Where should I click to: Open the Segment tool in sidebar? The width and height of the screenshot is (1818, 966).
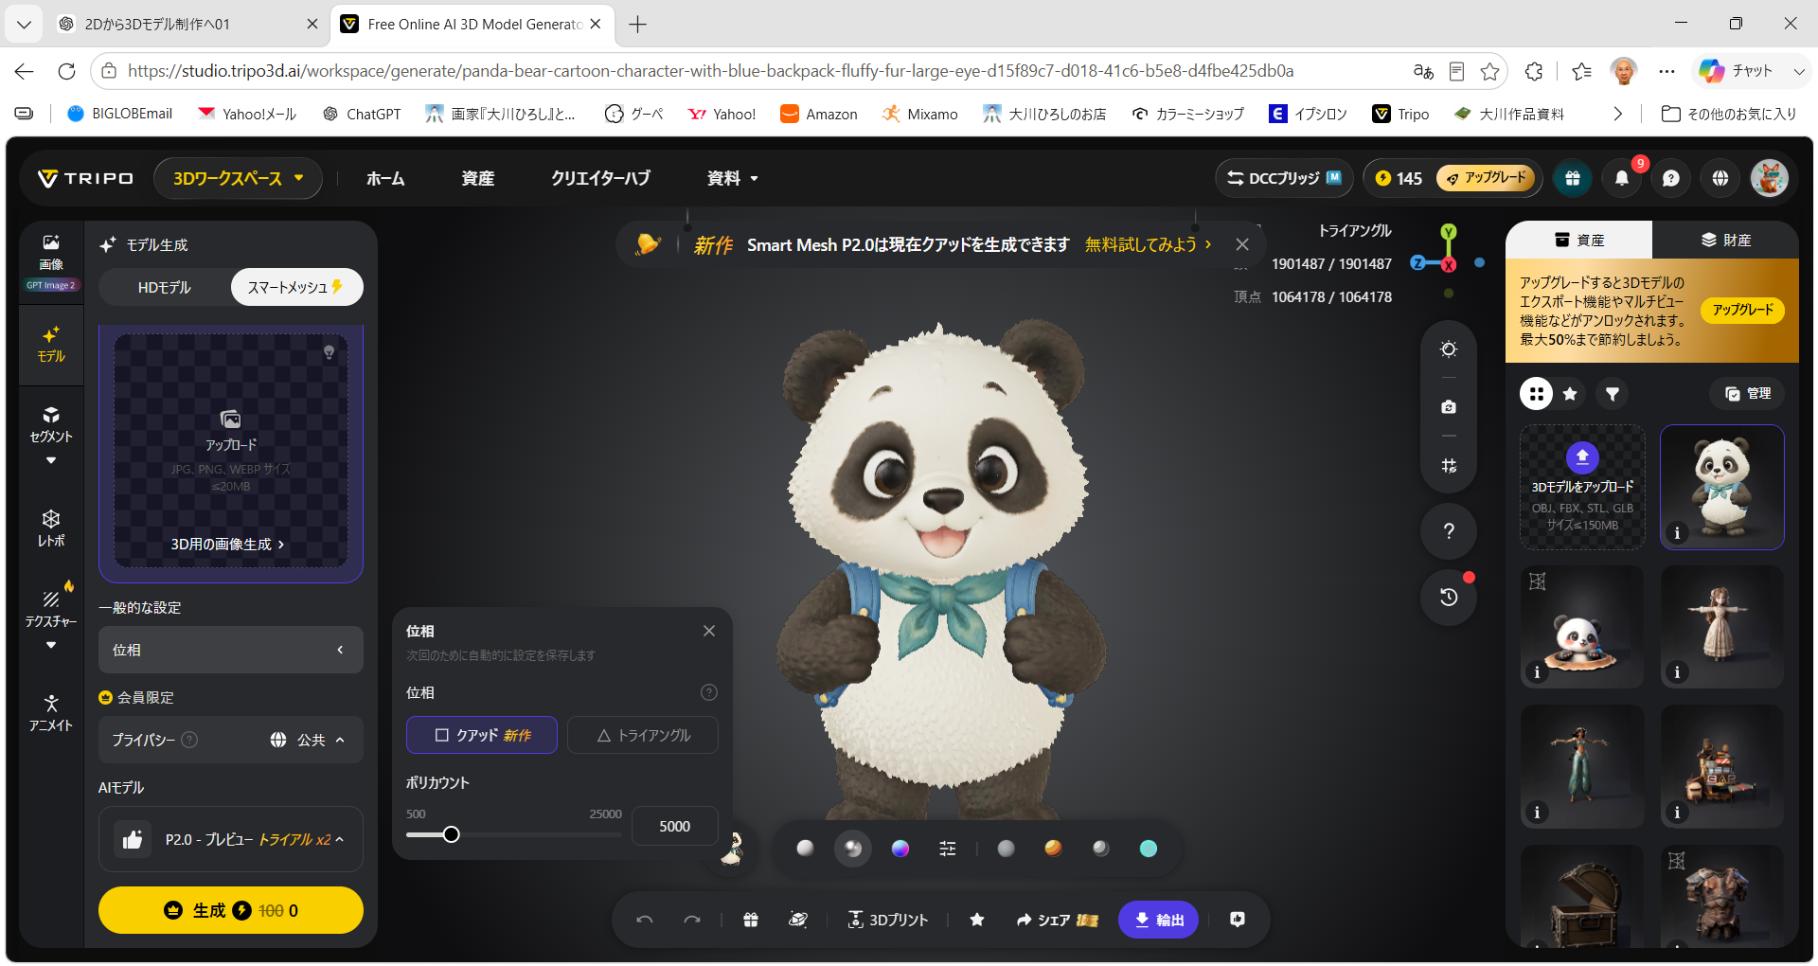(x=51, y=425)
